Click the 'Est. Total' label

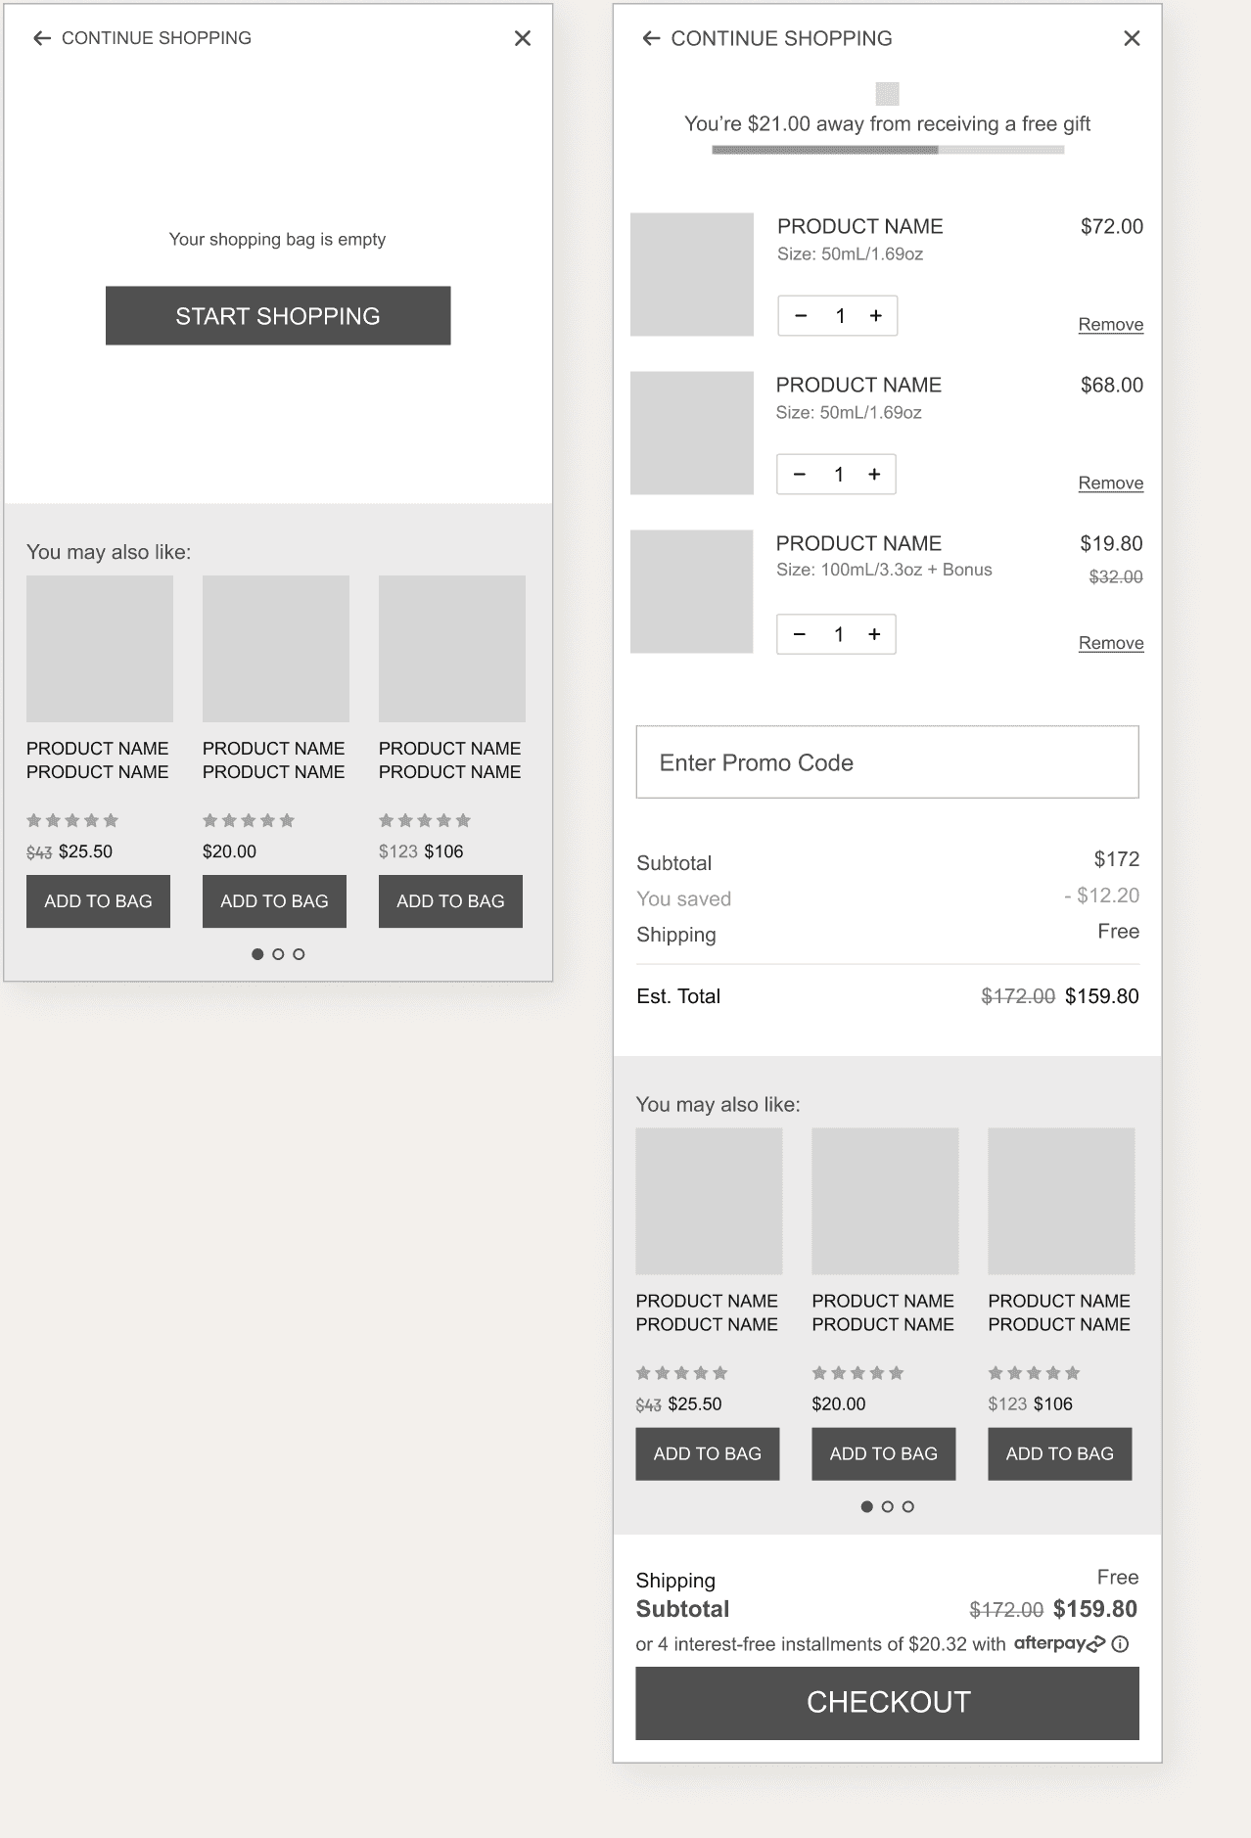coord(678,996)
